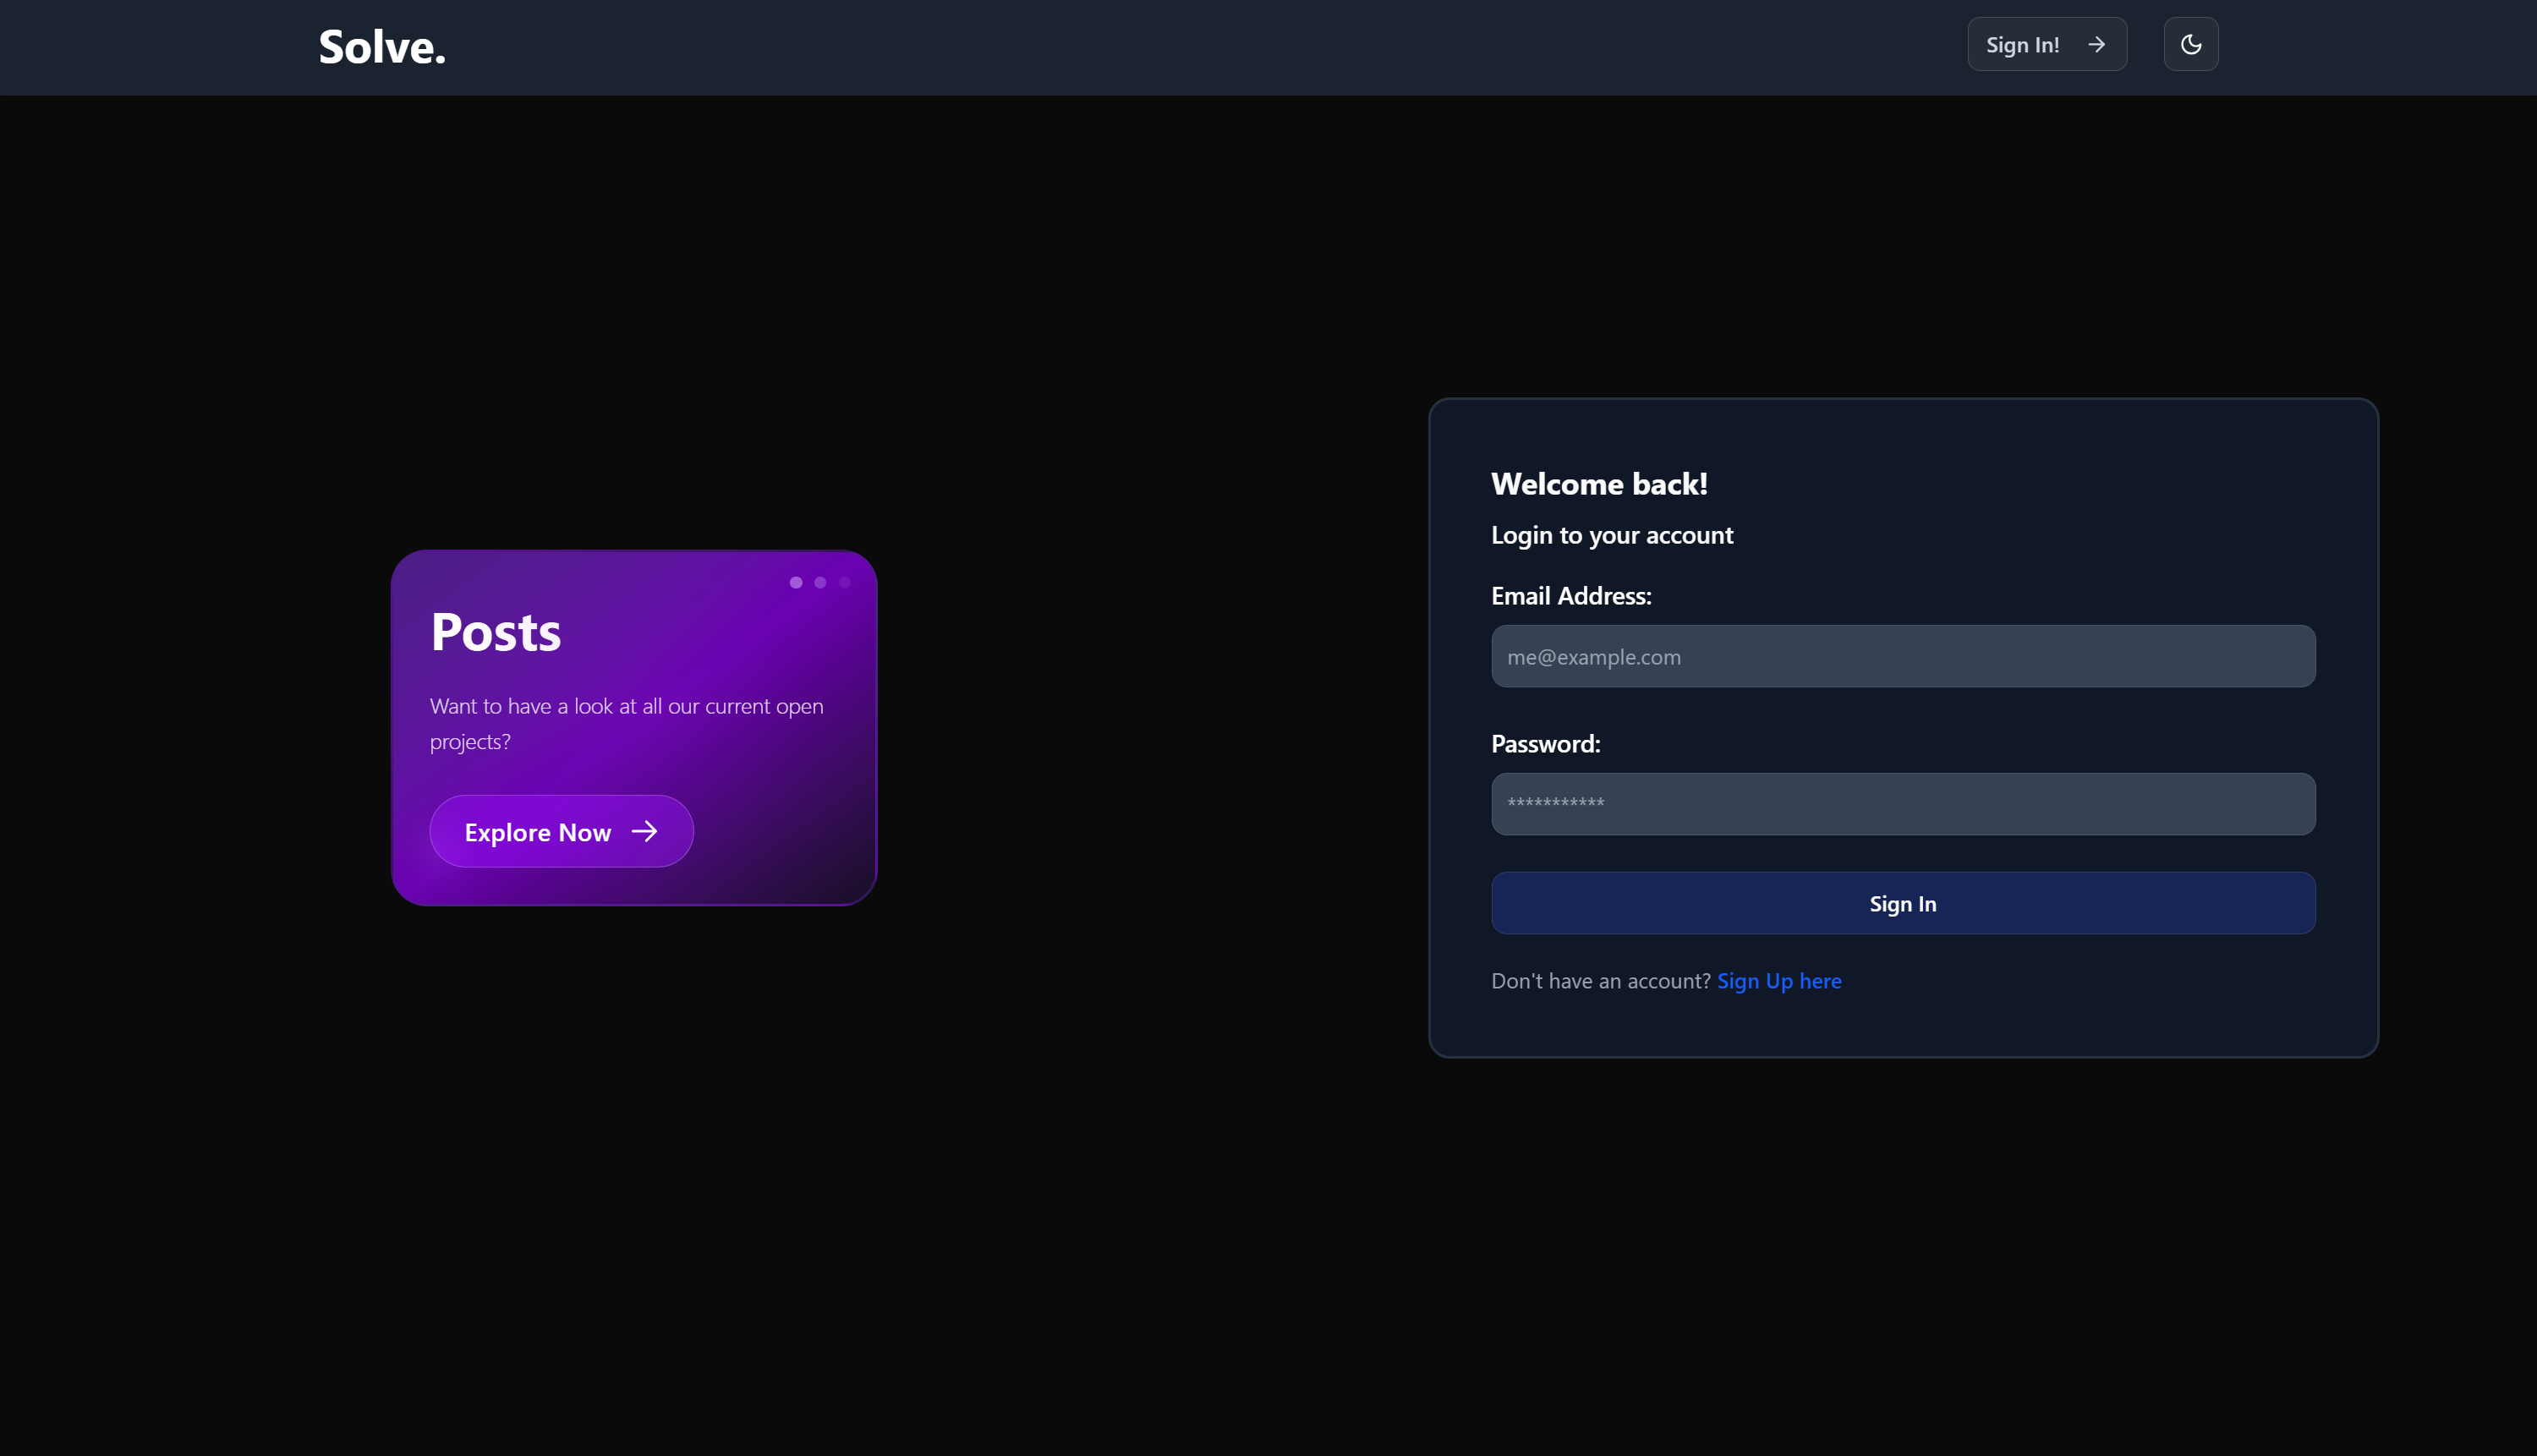Focus the Password input field
This screenshot has height=1456, width=2537.
click(x=1902, y=804)
